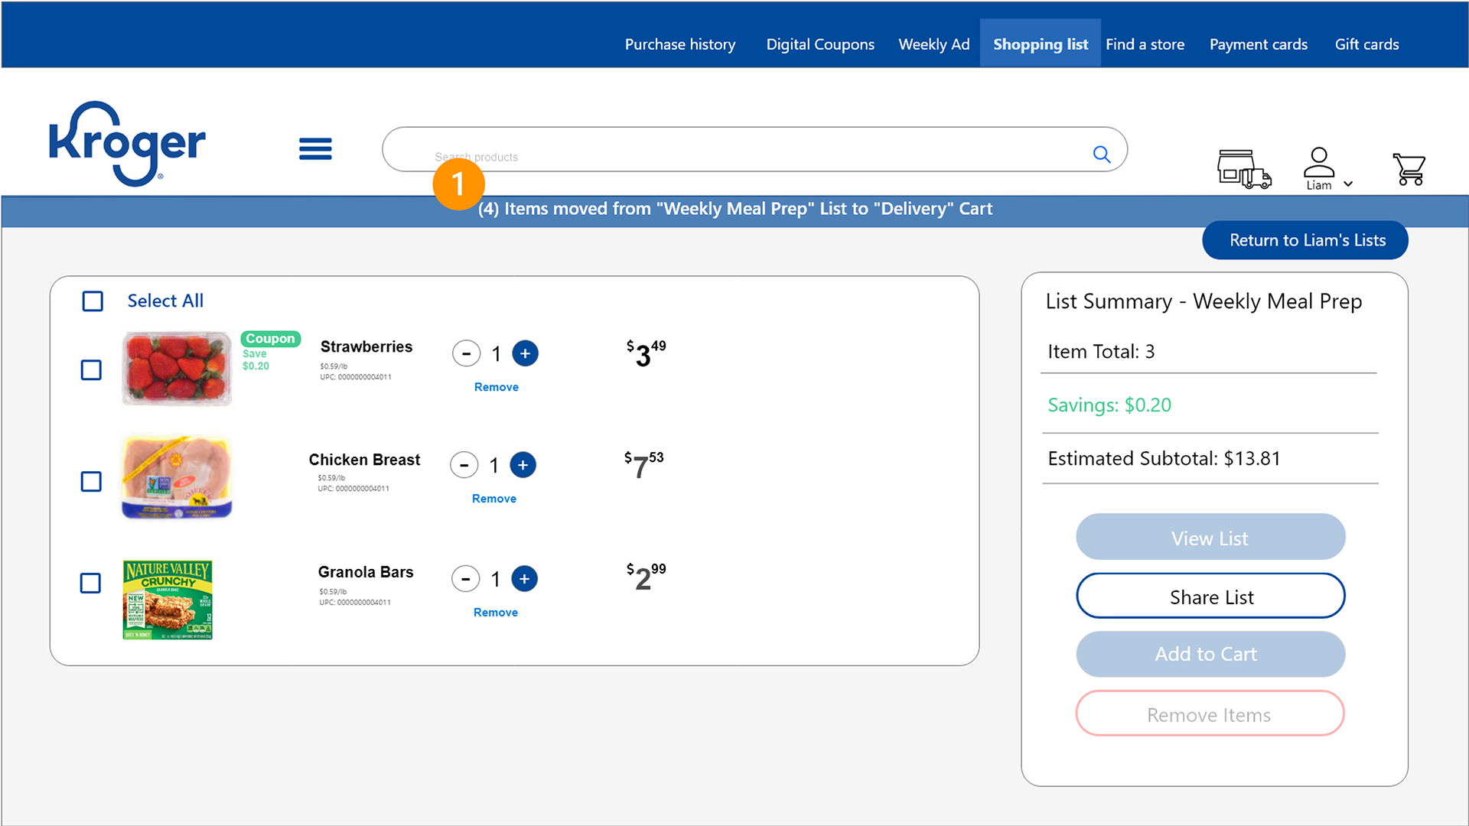The image size is (1469, 826).
Task: Open the shopping cart icon
Action: point(1409,169)
